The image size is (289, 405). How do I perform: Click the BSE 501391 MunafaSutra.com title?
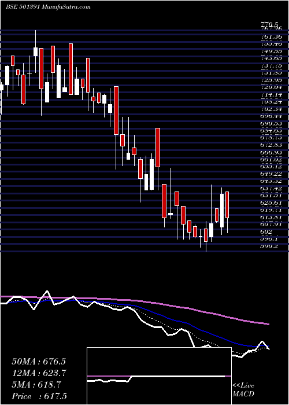click(48, 7)
